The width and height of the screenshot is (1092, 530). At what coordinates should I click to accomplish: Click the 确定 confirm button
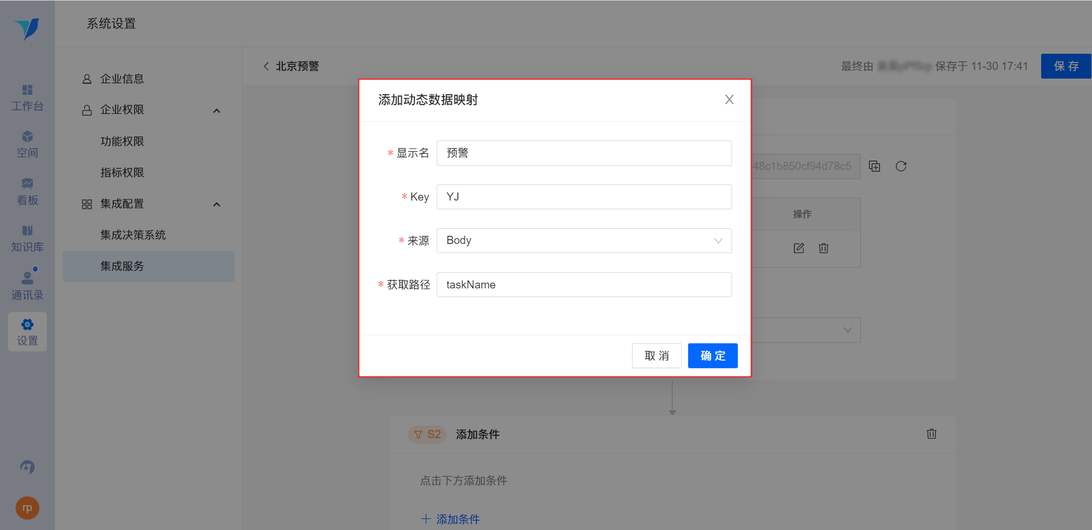click(712, 355)
